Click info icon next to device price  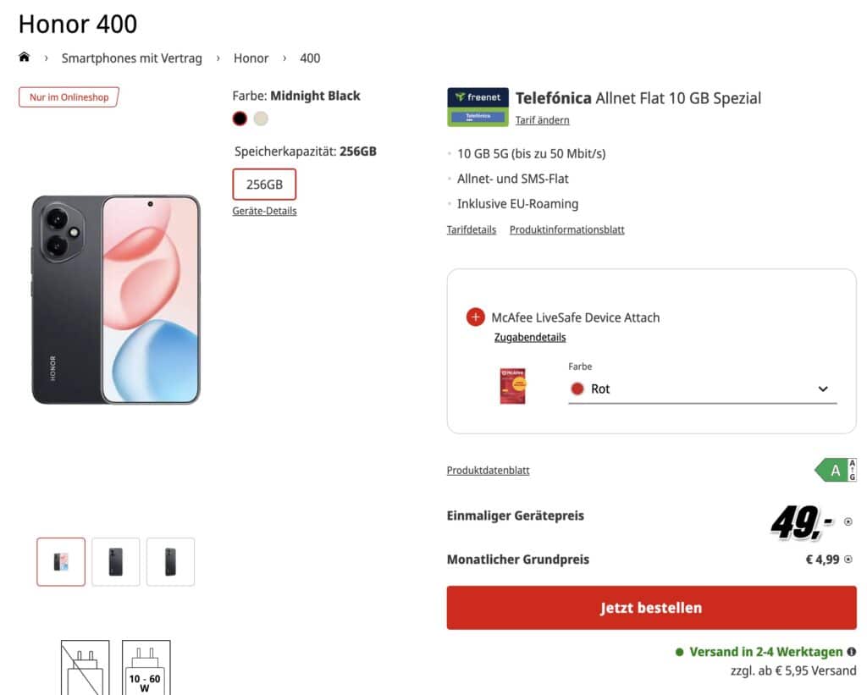point(848,522)
